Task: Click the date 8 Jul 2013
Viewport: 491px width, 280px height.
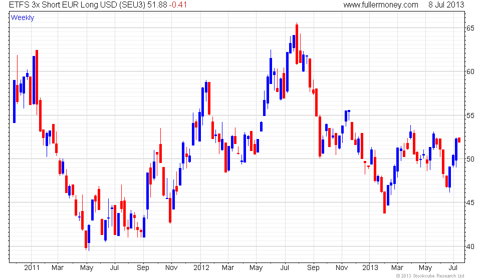Action: [x=446, y=4]
